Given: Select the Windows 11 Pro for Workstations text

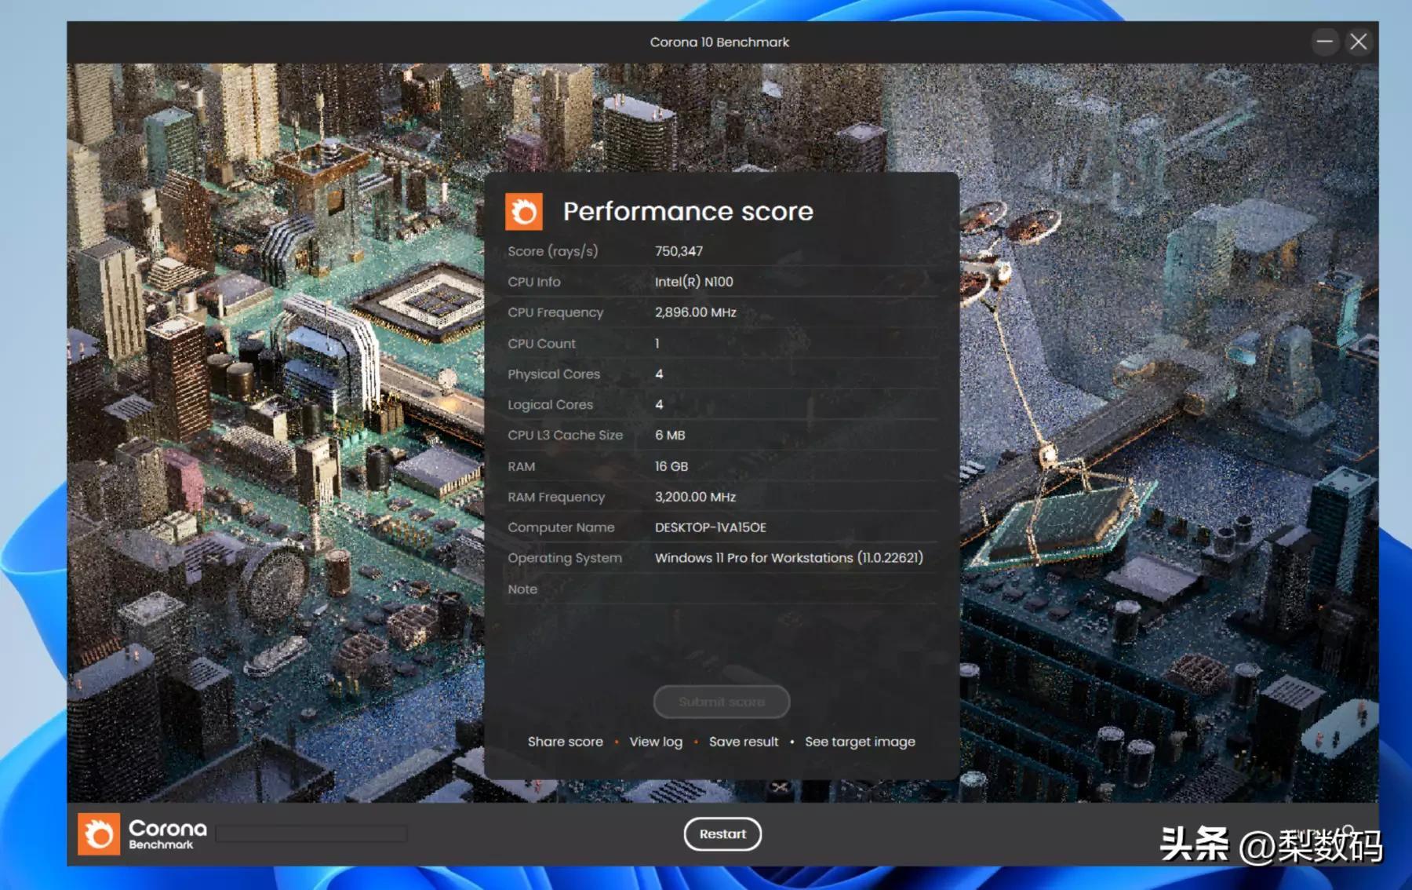Looking at the screenshot, I should pyautogui.click(x=789, y=558).
